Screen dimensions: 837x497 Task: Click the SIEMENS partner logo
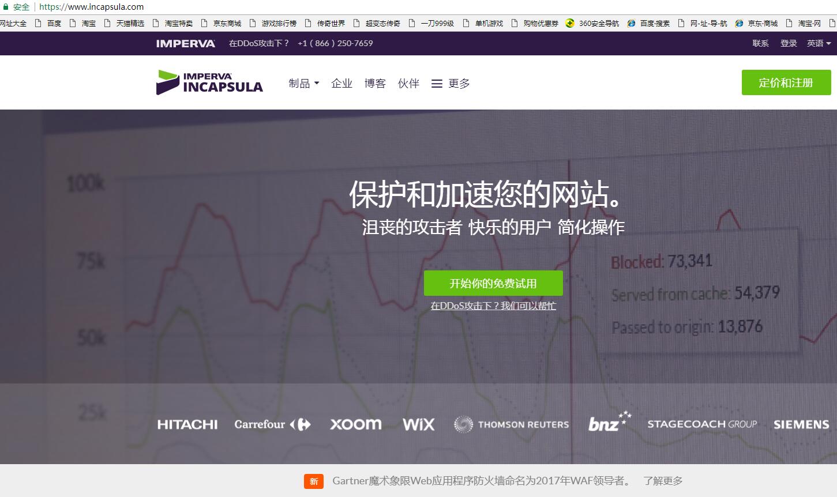801,424
